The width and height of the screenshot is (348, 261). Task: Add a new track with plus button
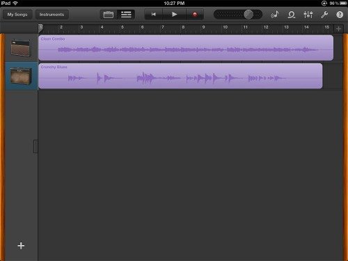(21, 246)
